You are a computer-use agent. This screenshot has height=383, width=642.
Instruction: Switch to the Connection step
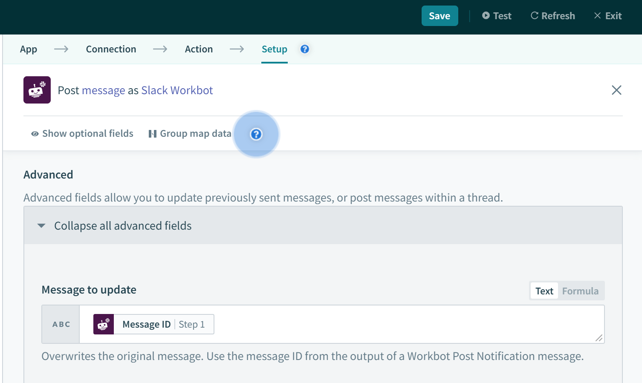pyautogui.click(x=111, y=49)
